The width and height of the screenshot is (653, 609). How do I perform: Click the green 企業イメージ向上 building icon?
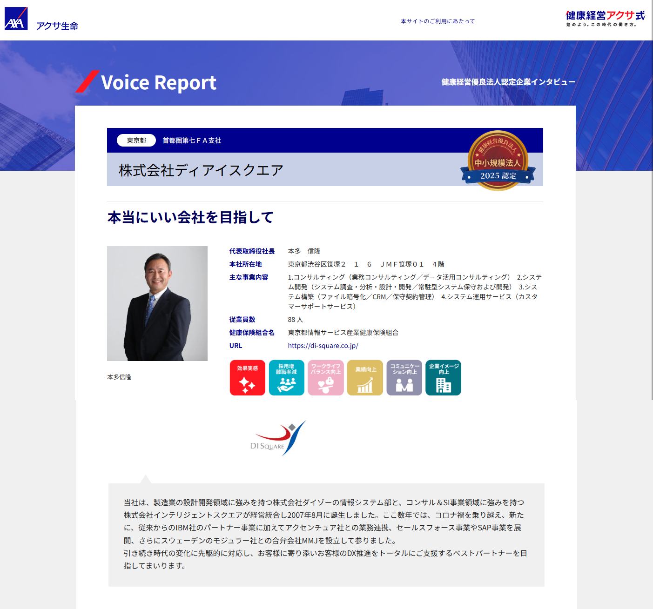pos(443,378)
